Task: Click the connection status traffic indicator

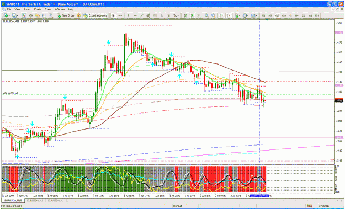Action: pyautogui.click(x=310, y=206)
